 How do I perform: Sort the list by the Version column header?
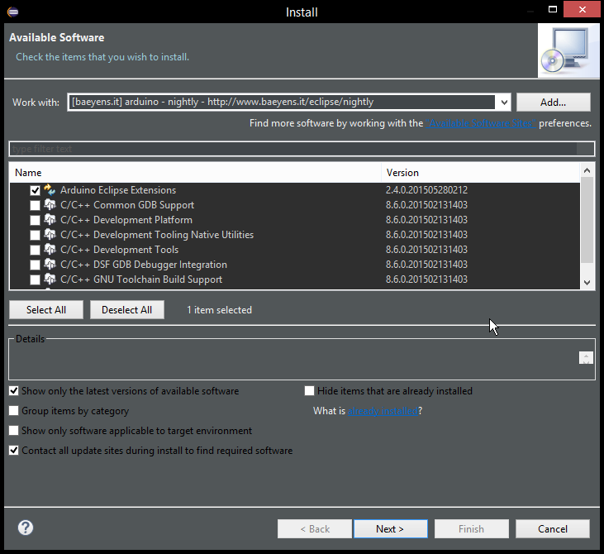pyautogui.click(x=480, y=172)
